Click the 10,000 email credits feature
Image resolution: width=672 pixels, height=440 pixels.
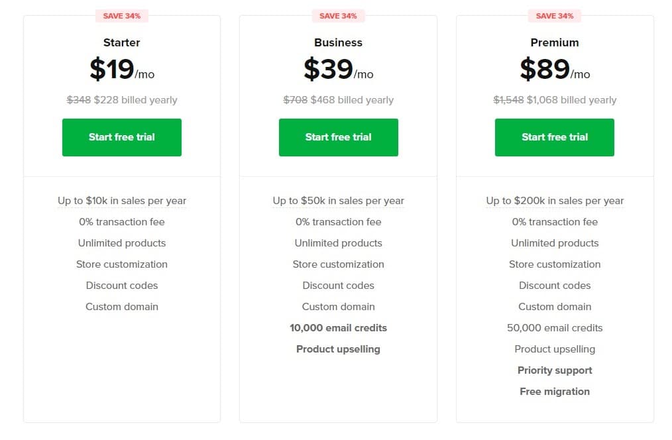point(338,327)
